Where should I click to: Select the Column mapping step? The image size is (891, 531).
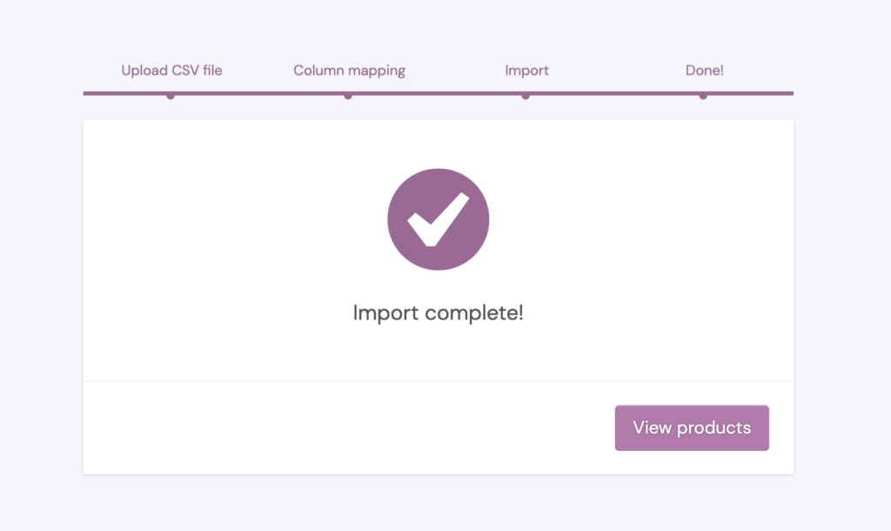pos(349,71)
